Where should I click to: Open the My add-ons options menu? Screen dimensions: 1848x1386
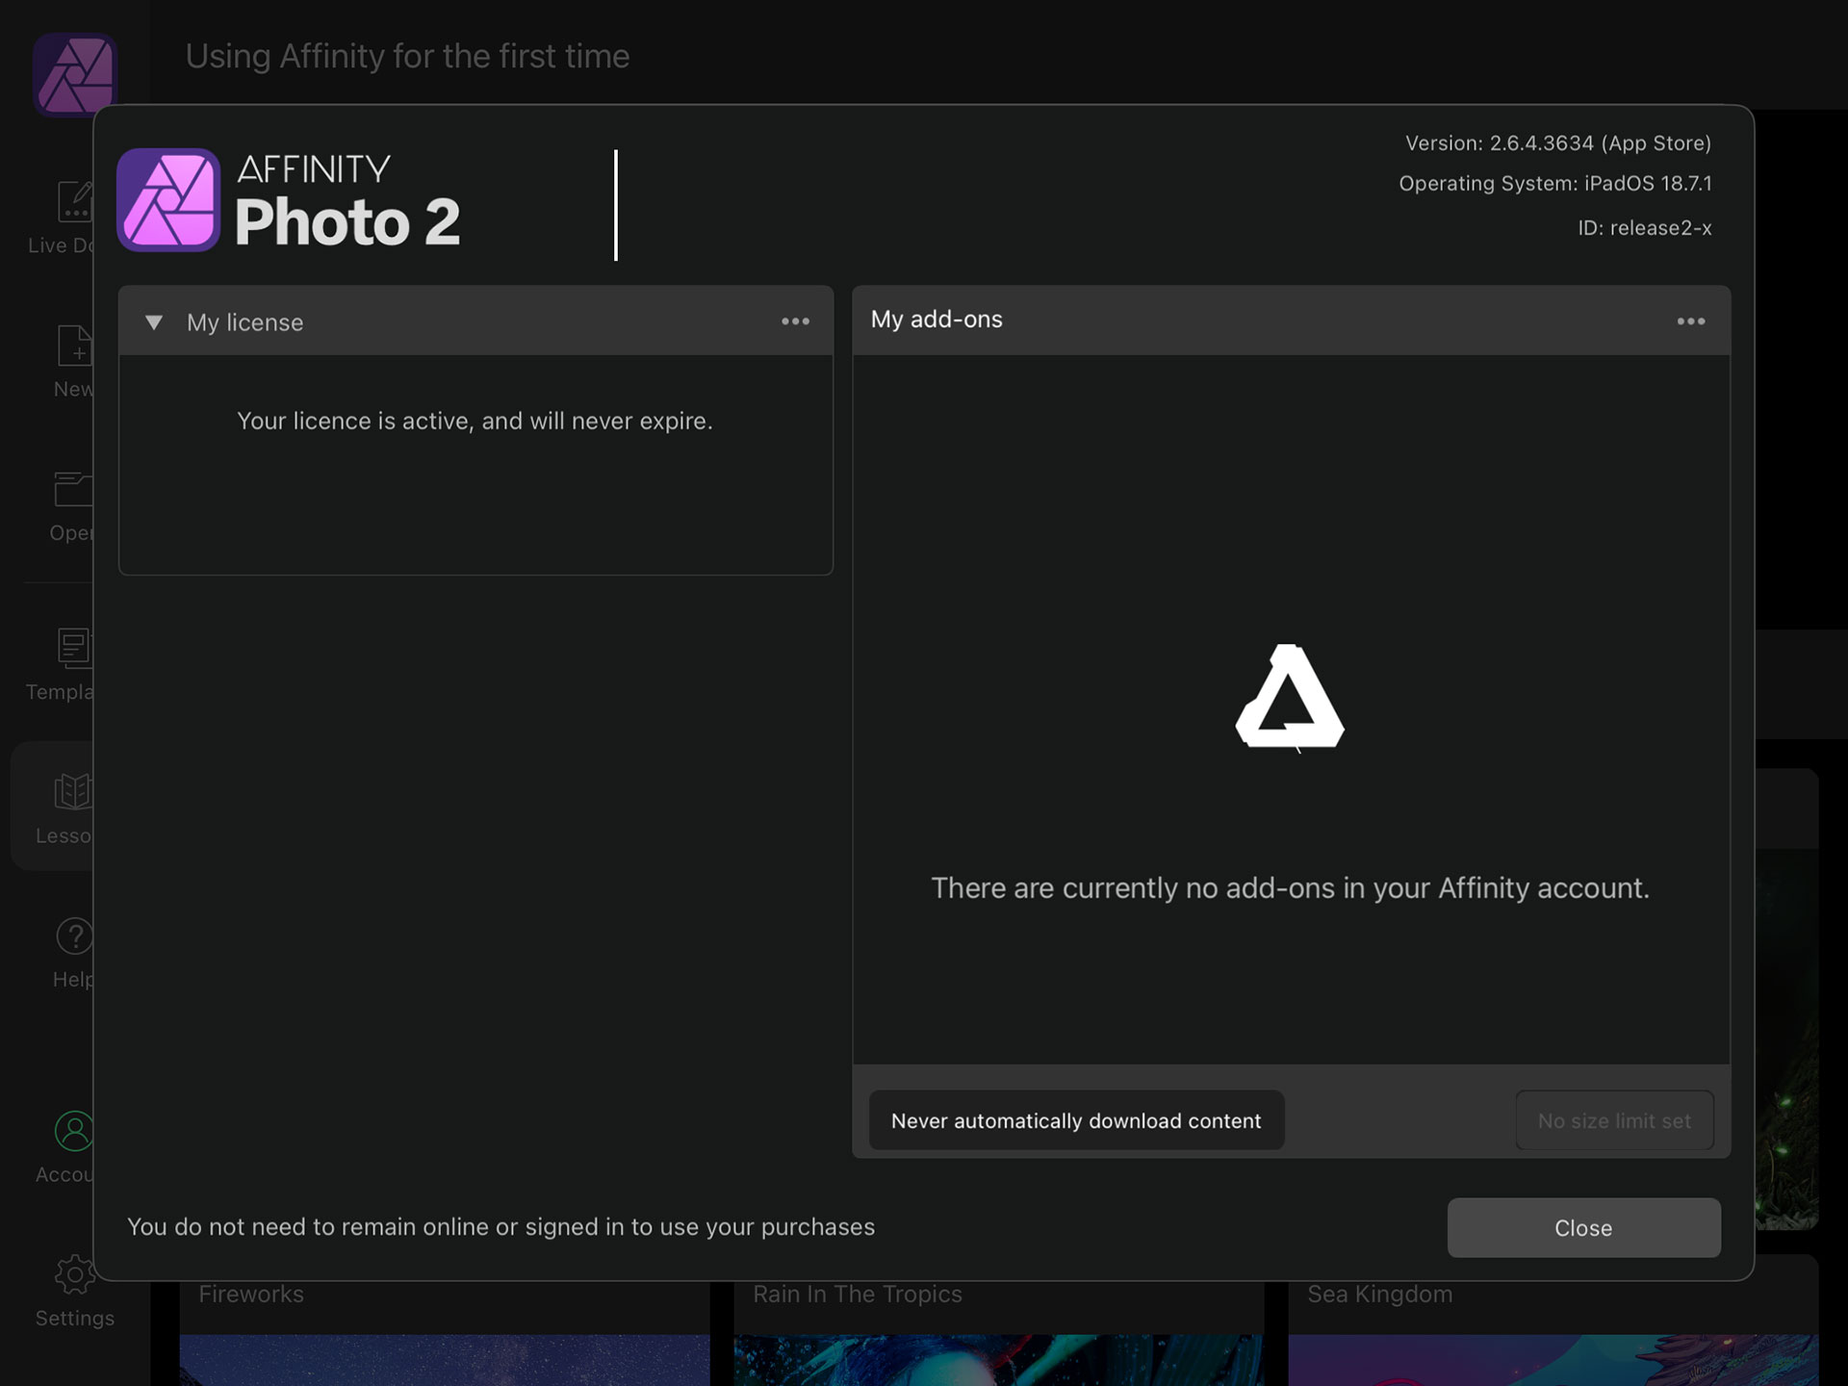coord(1691,321)
